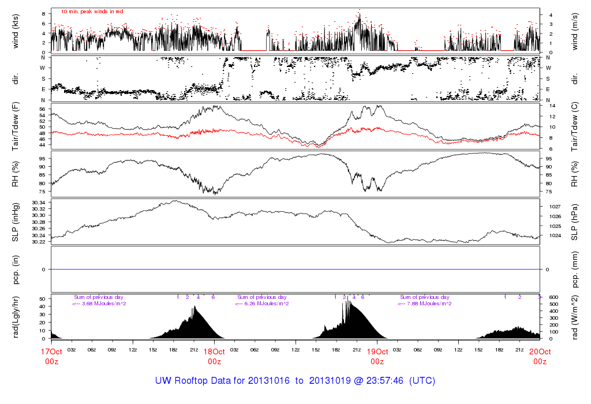Click the '10 min. peak winds in red' legend
Image resolution: width=591 pixels, height=404 pixels.
92,12
